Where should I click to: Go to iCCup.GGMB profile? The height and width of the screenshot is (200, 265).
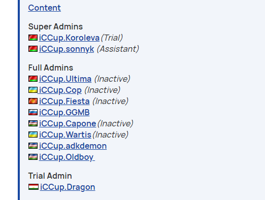(64, 112)
